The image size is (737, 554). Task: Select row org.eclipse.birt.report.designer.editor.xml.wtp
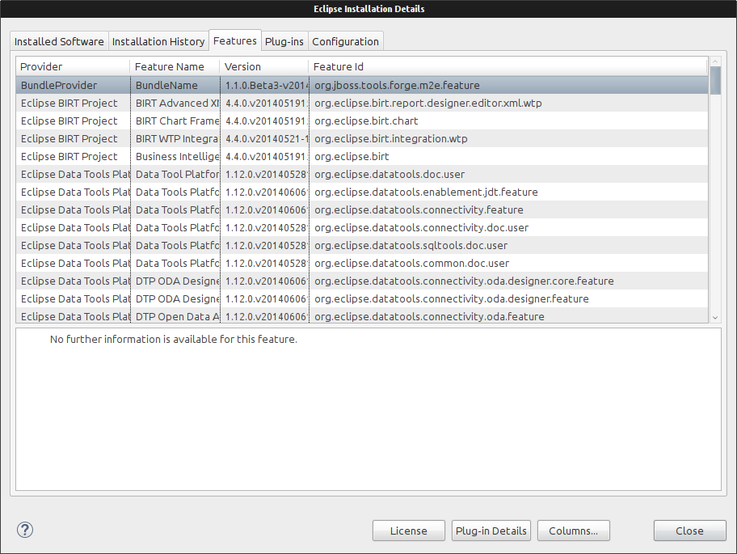click(x=362, y=103)
